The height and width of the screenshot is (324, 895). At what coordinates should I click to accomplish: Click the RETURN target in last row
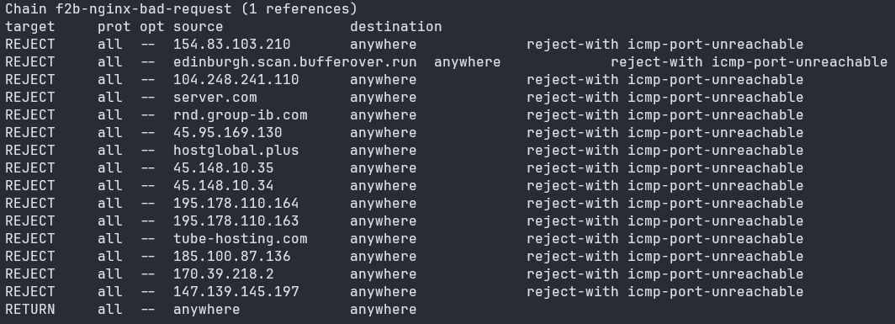tap(30, 311)
